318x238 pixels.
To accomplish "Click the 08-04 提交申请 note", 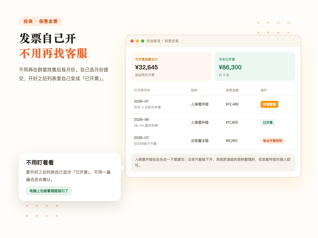I will [x=146, y=125].
